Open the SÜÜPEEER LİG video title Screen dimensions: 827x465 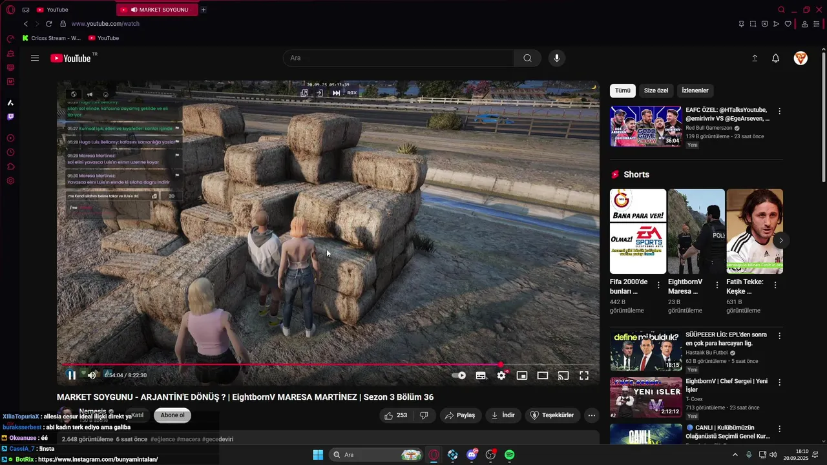tap(726, 339)
